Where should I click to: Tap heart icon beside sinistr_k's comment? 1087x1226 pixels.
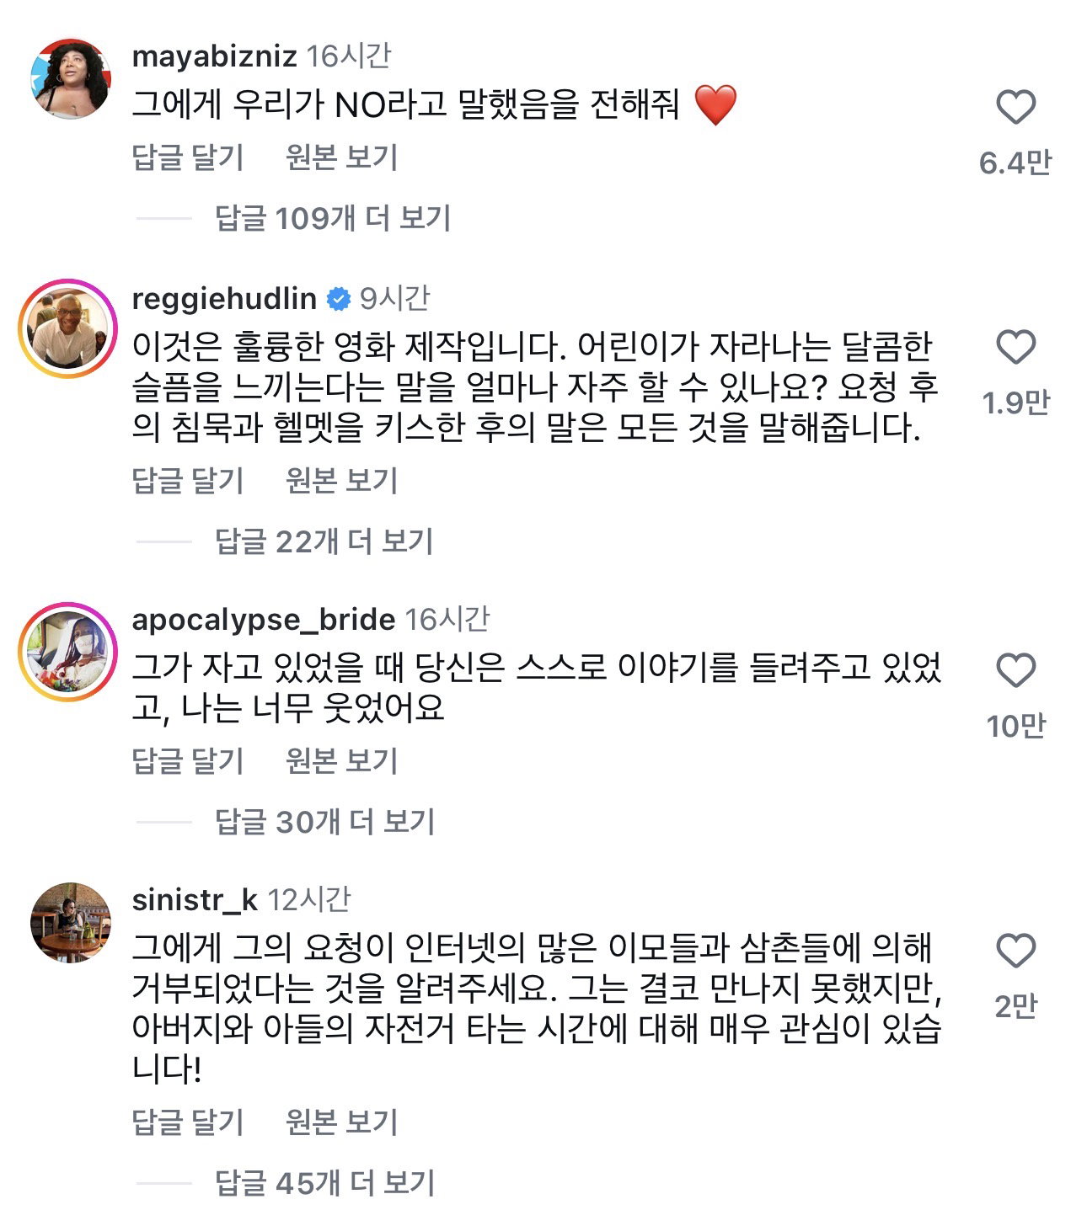(1015, 951)
